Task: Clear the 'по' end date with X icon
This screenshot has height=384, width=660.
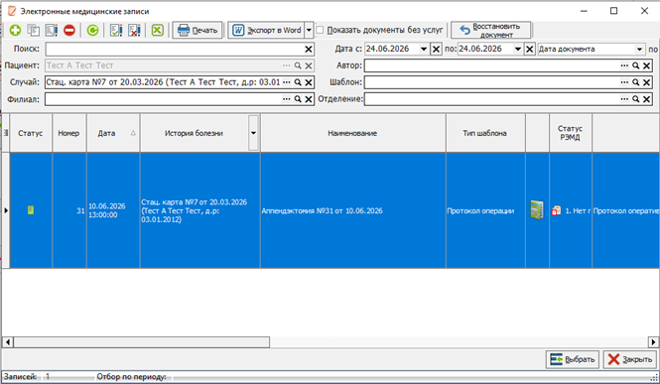Action: click(x=530, y=50)
